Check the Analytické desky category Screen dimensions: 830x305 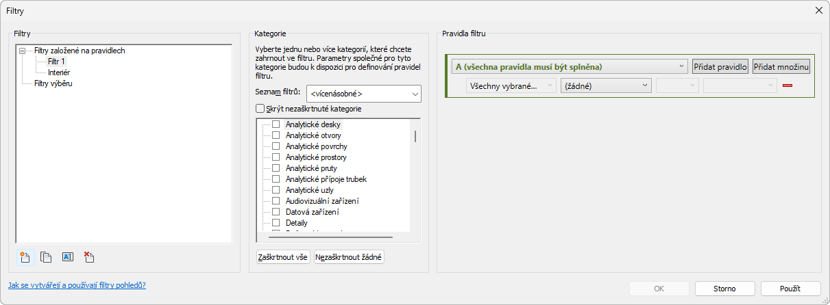(x=276, y=124)
